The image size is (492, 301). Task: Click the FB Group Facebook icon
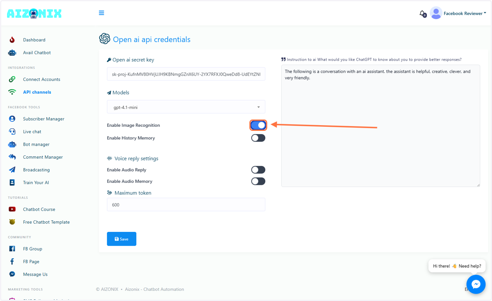coord(12,249)
